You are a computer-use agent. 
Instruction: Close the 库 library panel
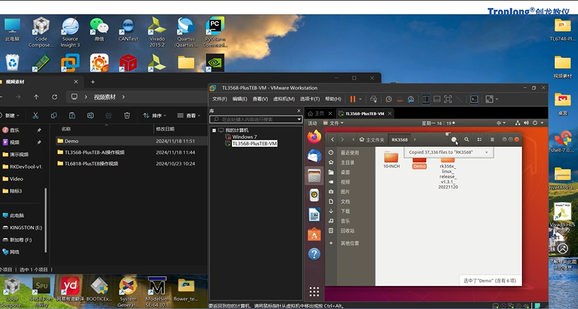tap(299, 111)
